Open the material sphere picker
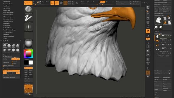The image size is (174, 98). (x=29, y=45)
